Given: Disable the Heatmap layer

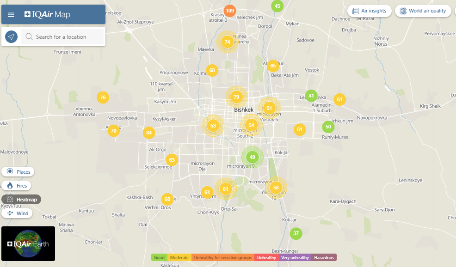Looking at the screenshot, I should click(21, 200).
